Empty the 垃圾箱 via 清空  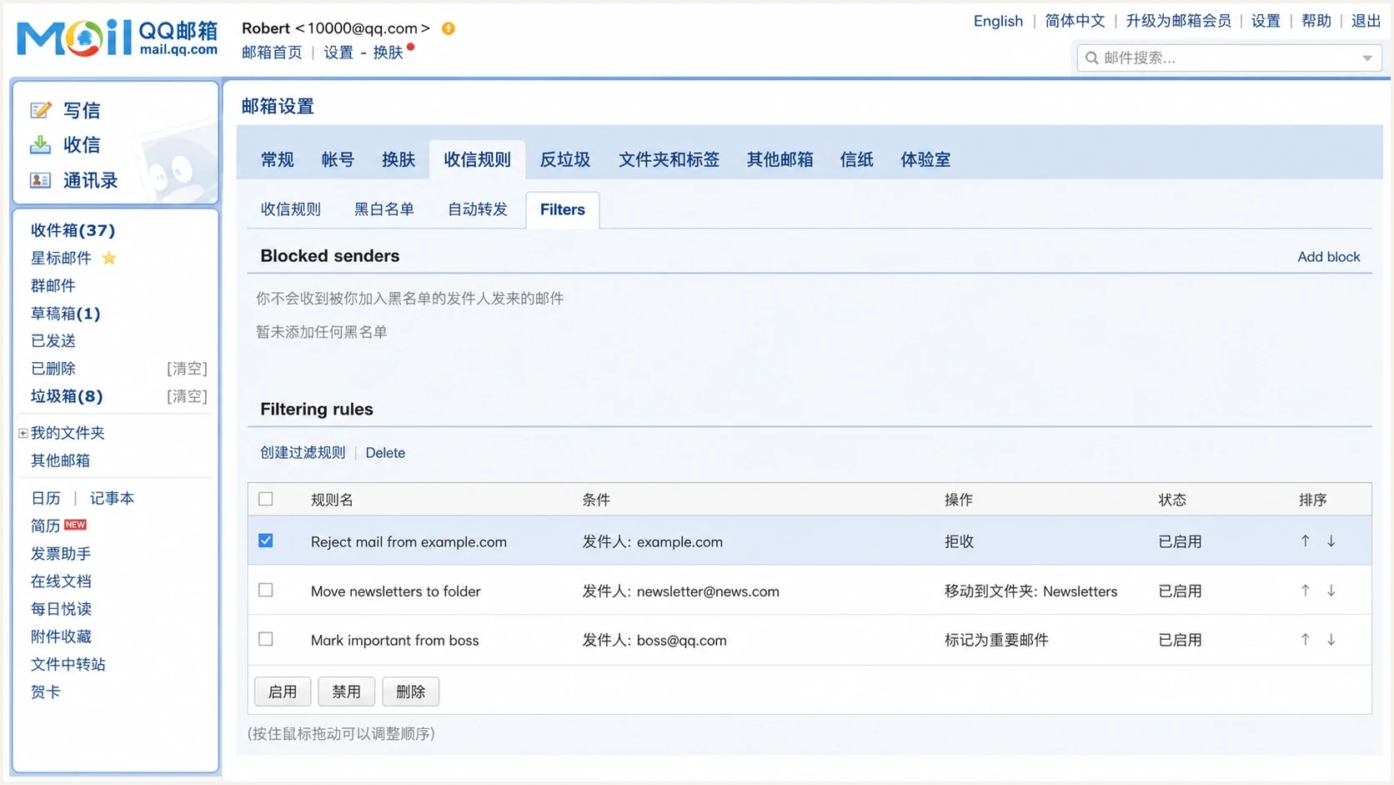point(187,396)
